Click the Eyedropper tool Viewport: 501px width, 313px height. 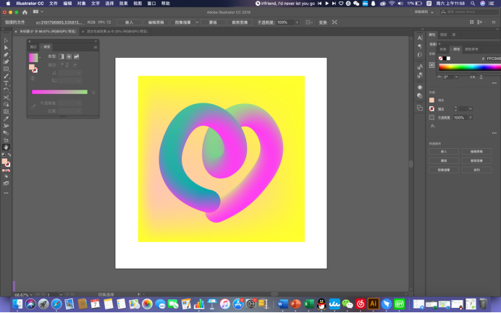point(7,119)
